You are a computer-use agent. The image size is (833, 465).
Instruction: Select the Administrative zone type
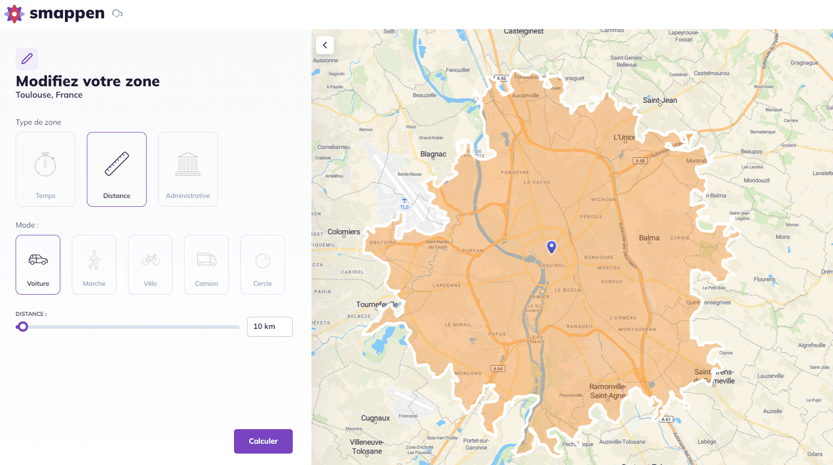(188, 169)
